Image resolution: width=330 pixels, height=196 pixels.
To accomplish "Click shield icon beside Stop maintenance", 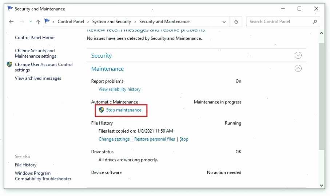I will (x=102, y=110).
